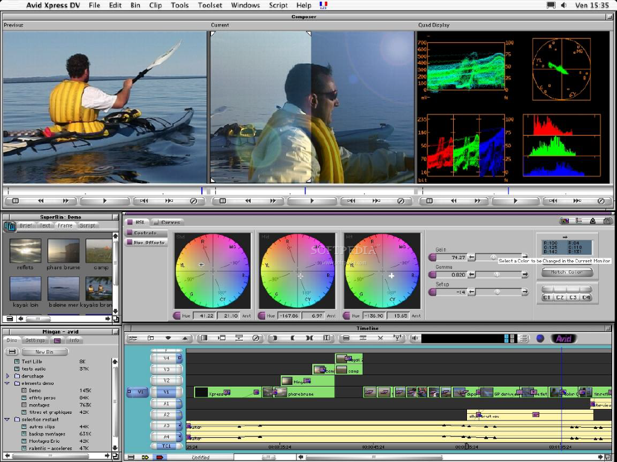
Task: Click the Gamma slider handle
Action: [497, 275]
